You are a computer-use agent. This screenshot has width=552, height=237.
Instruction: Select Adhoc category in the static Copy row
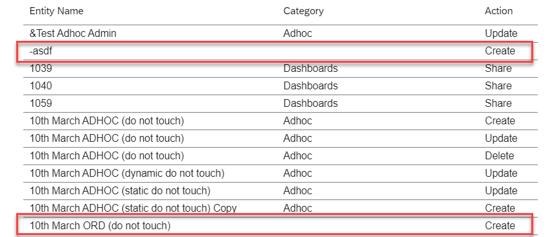pyautogui.click(x=297, y=208)
